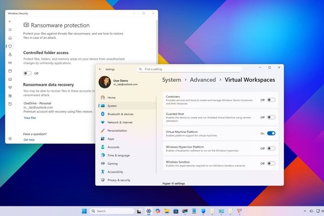Open Firewall & network protection icon

click(10, 63)
